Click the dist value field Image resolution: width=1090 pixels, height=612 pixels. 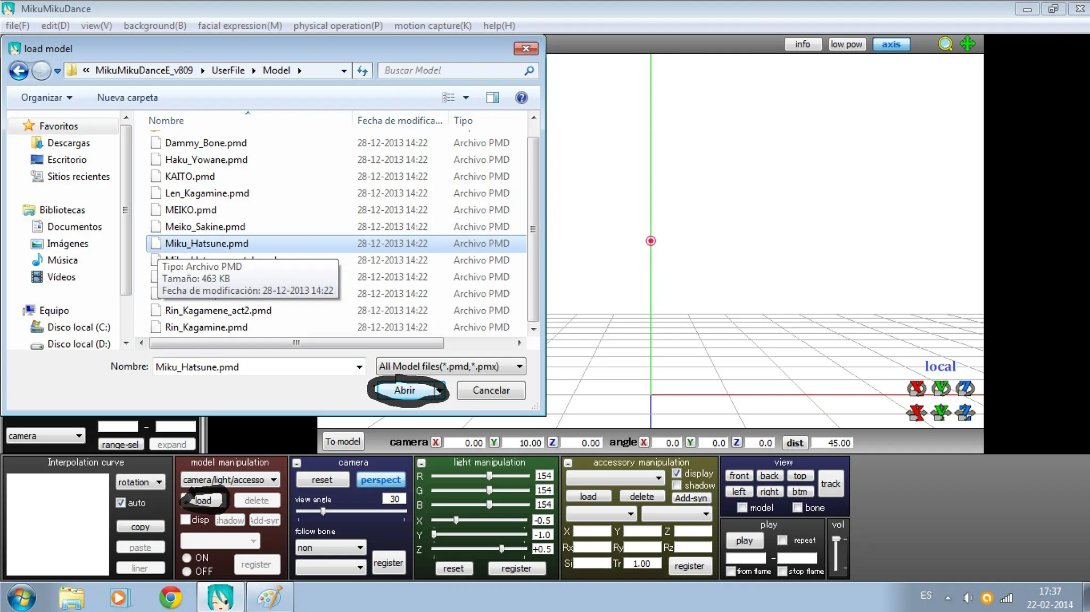(x=832, y=443)
